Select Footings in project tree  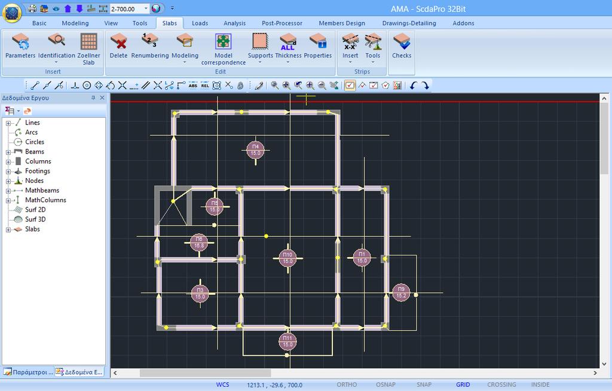point(38,171)
